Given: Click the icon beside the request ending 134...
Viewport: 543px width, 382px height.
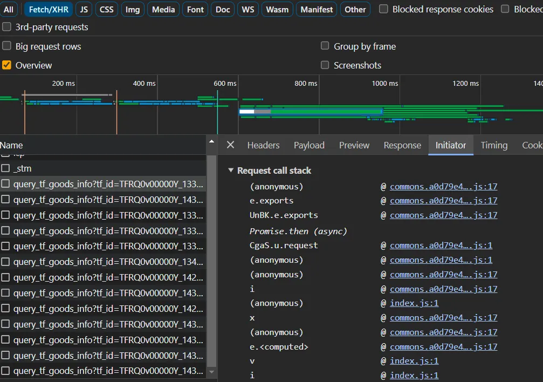Looking at the screenshot, I should pyautogui.click(x=5, y=262).
